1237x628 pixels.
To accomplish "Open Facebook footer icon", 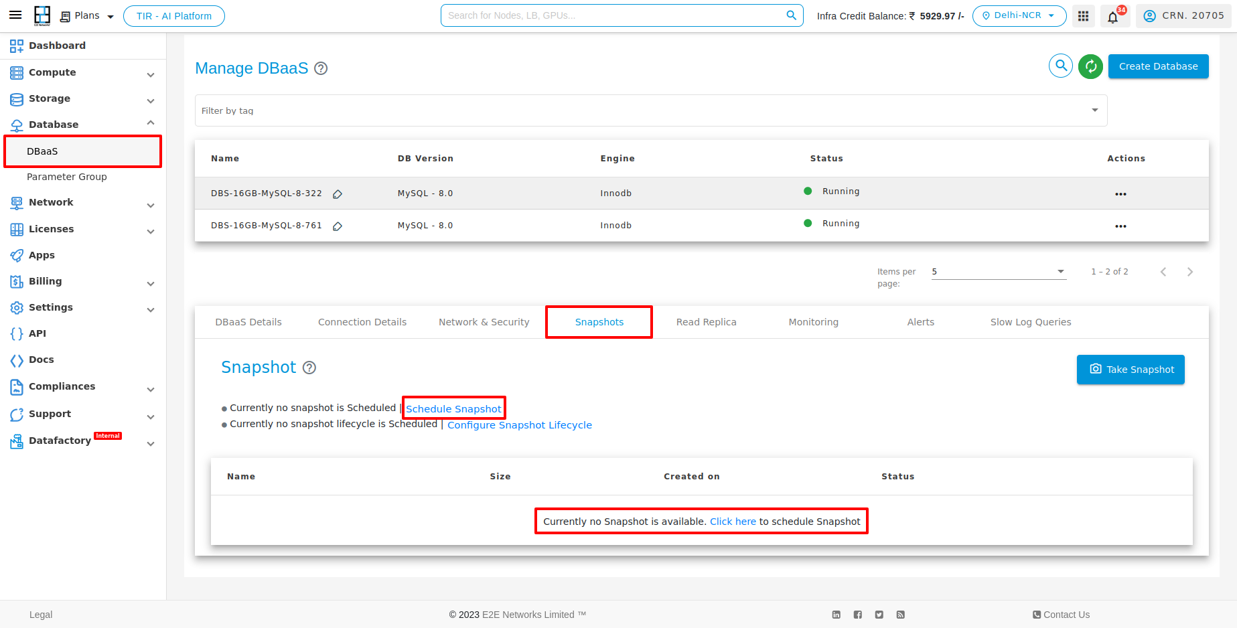I will coord(858,615).
